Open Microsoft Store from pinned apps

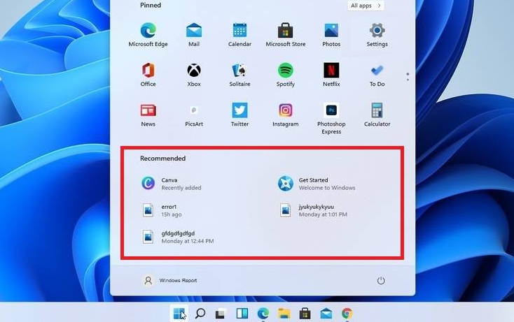click(286, 34)
